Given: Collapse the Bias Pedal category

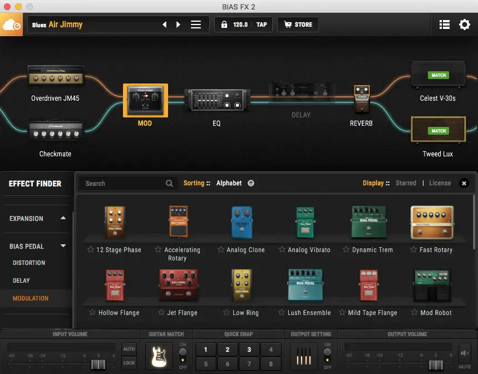Looking at the screenshot, I should pyautogui.click(x=63, y=246).
